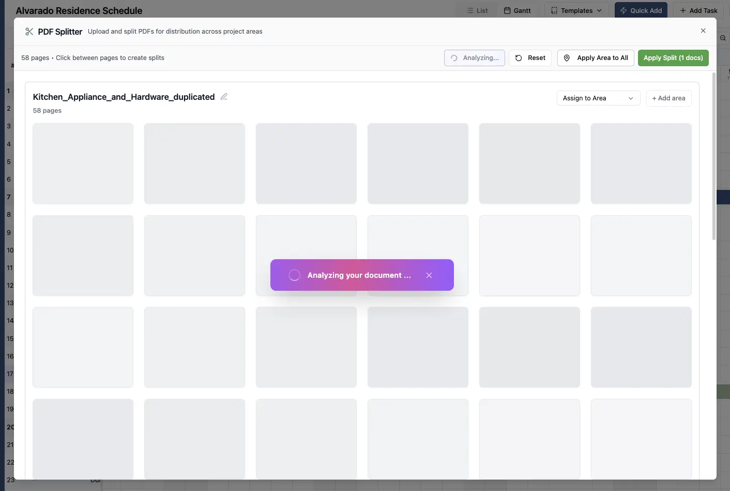Click the scissors icon in the PDF Splitter header
The height and width of the screenshot is (491, 730).
tap(29, 31)
